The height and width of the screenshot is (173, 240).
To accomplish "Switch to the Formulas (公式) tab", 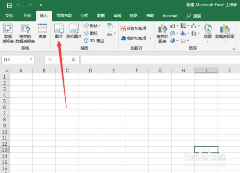I will [84, 16].
